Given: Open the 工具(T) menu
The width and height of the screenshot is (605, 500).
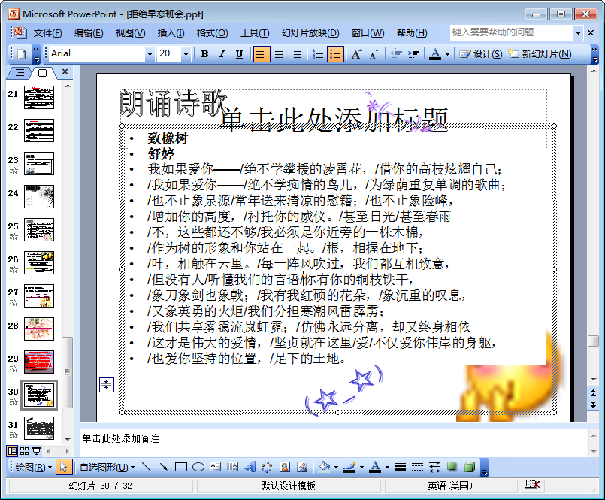Looking at the screenshot, I should pyautogui.click(x=255, y=33).
